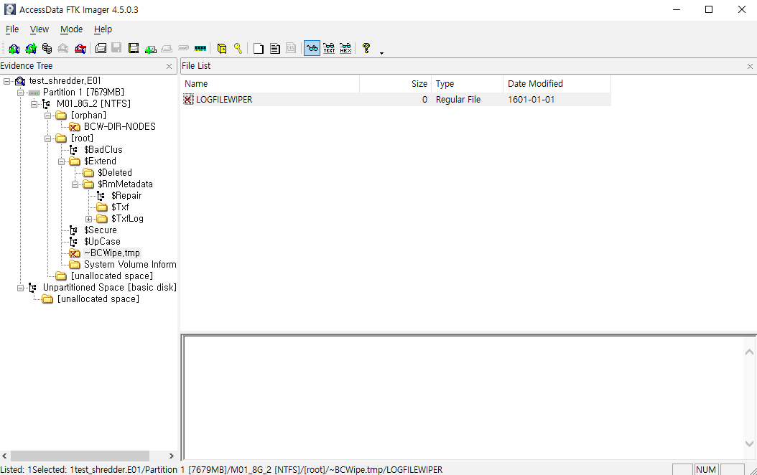Switch to TEXT view mode
This screenshot has width=757, height=475.
pos(329,48)
